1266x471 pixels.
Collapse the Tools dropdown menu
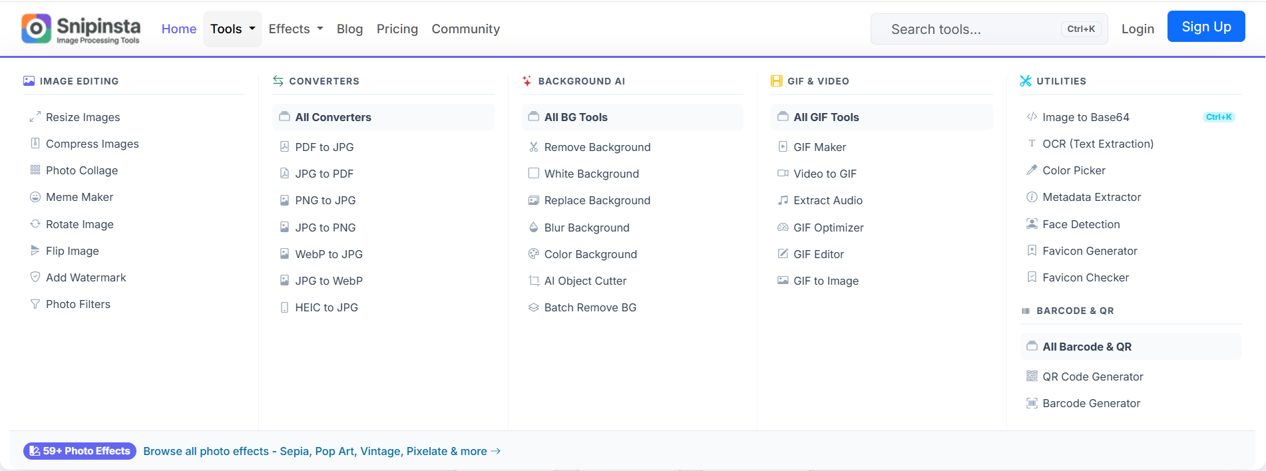[x=232, y=29]
